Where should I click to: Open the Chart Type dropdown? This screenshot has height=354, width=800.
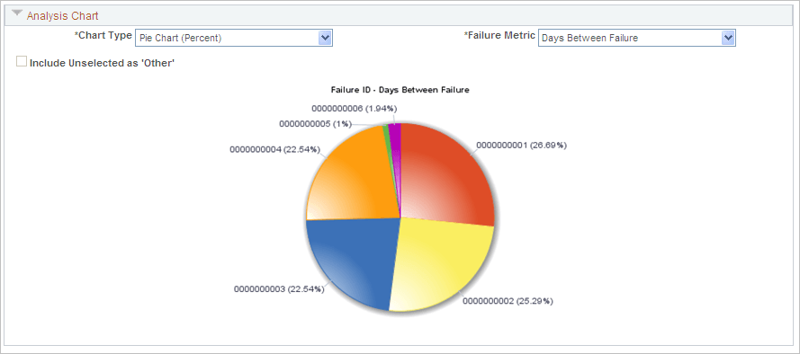[234, 38]
